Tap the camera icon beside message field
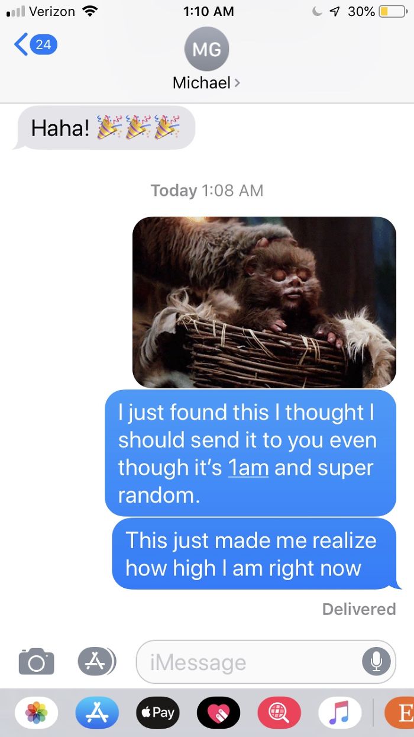The image size is (414, 737). [37, 661]
